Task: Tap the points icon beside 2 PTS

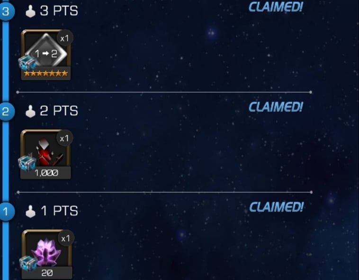Action: click(30, 111)
